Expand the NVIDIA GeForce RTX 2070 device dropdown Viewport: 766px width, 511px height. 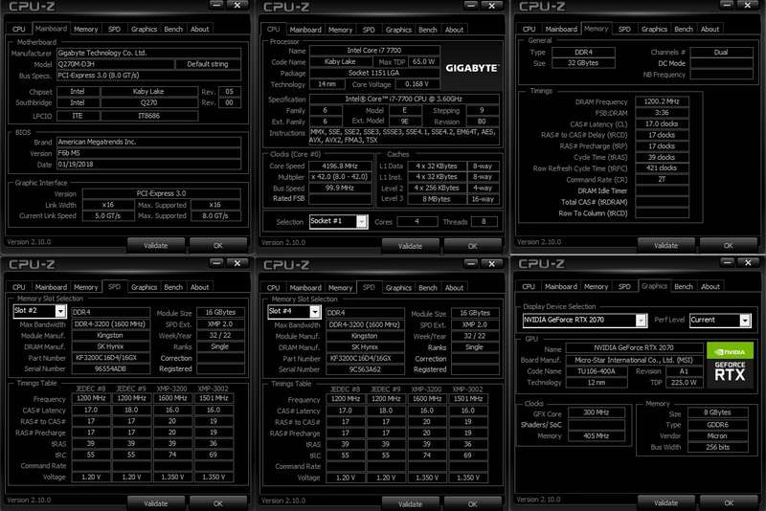(641, 321)
